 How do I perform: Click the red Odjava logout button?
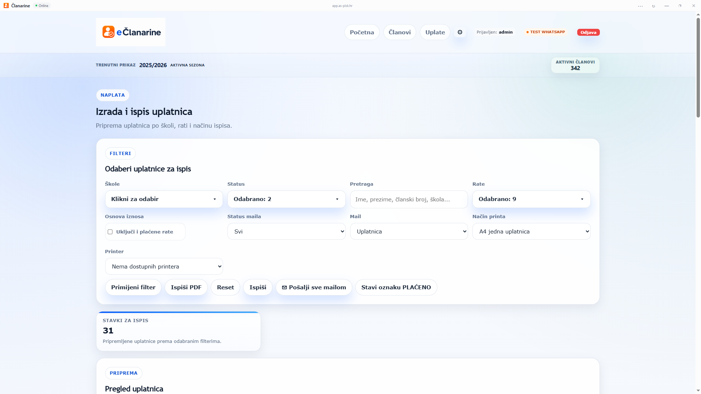click(x=588, y=32)
